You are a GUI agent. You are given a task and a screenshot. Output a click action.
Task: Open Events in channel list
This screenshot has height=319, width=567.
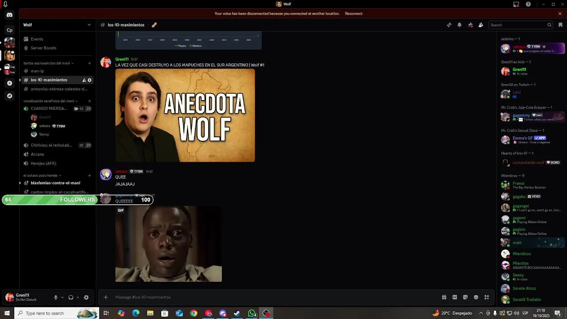57,39
